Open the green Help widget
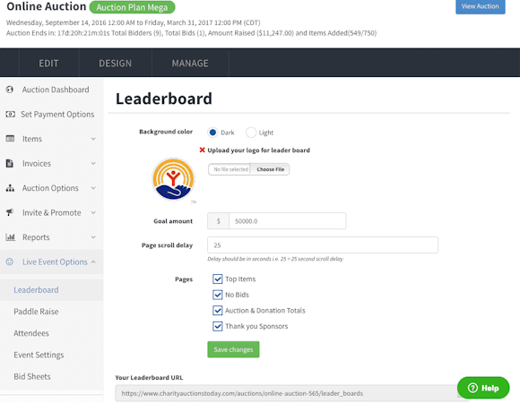The width and height of the screenshot is (520, 403). (483, 388)
